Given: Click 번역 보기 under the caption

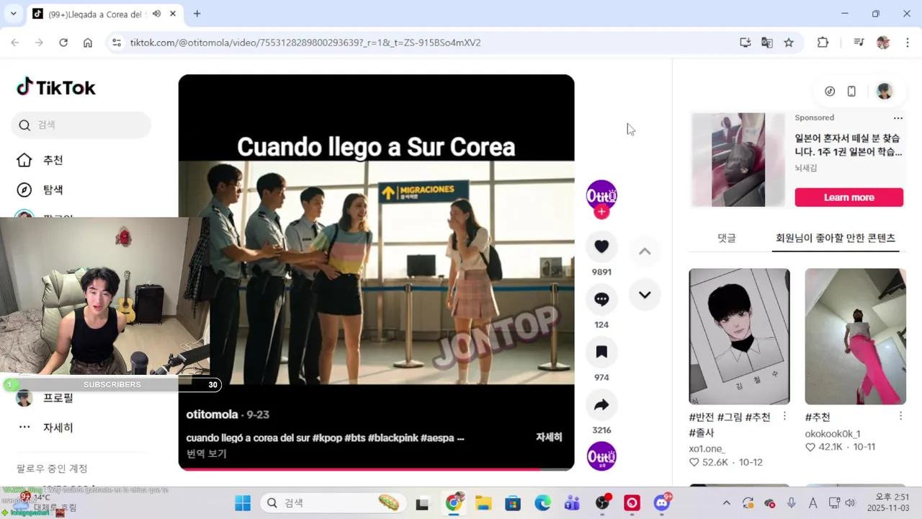Looking at the screenshot, I should click(206, 453).
